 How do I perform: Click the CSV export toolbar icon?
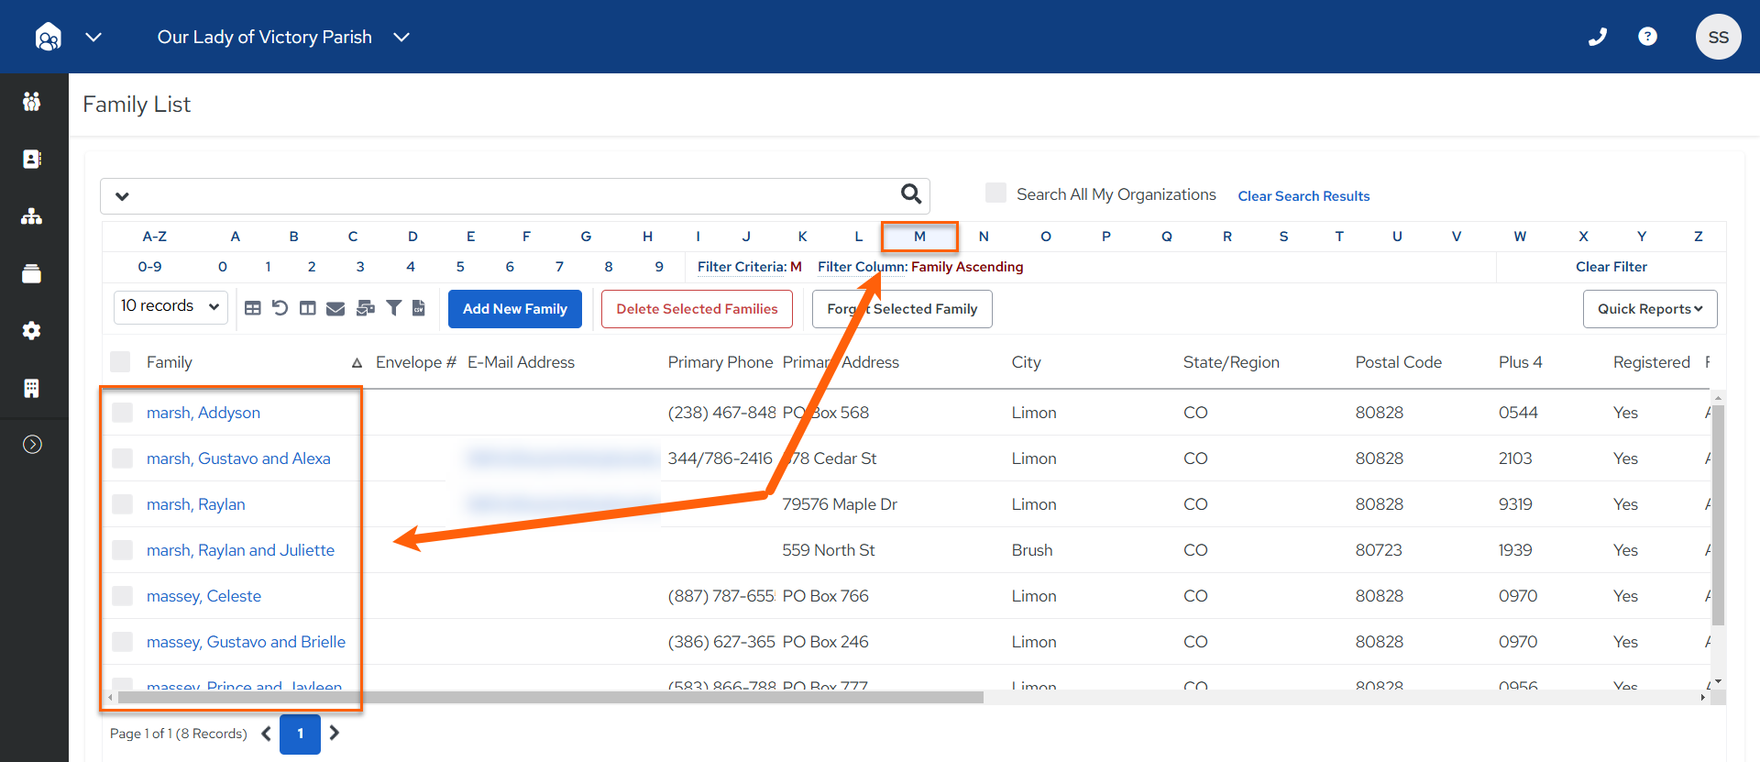click(419, 308)
